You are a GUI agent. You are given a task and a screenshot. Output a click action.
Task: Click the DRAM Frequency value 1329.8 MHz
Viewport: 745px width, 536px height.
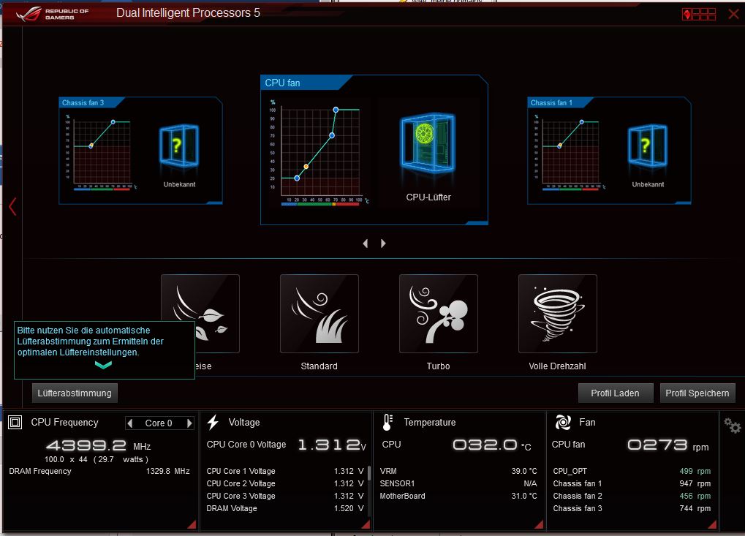click(167, 471)
